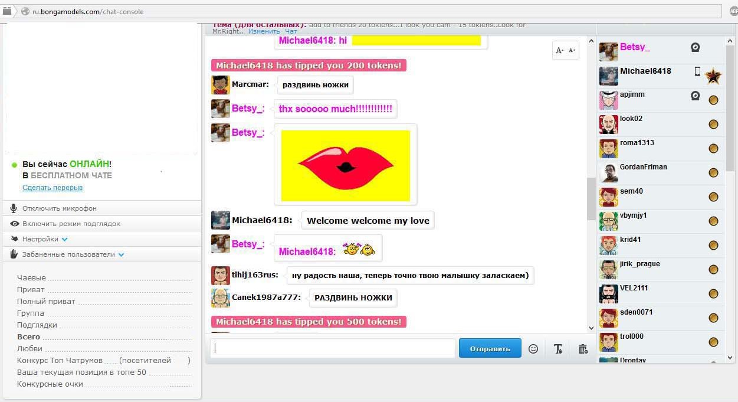Click the gold coin icon next to look02
The image size is (738, 402).
click(x=714, y=124)
